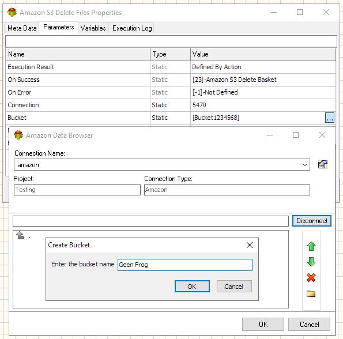
Task: Close the Amazon S3 Delete Files Properties window
Action: (x=326, y=12)
